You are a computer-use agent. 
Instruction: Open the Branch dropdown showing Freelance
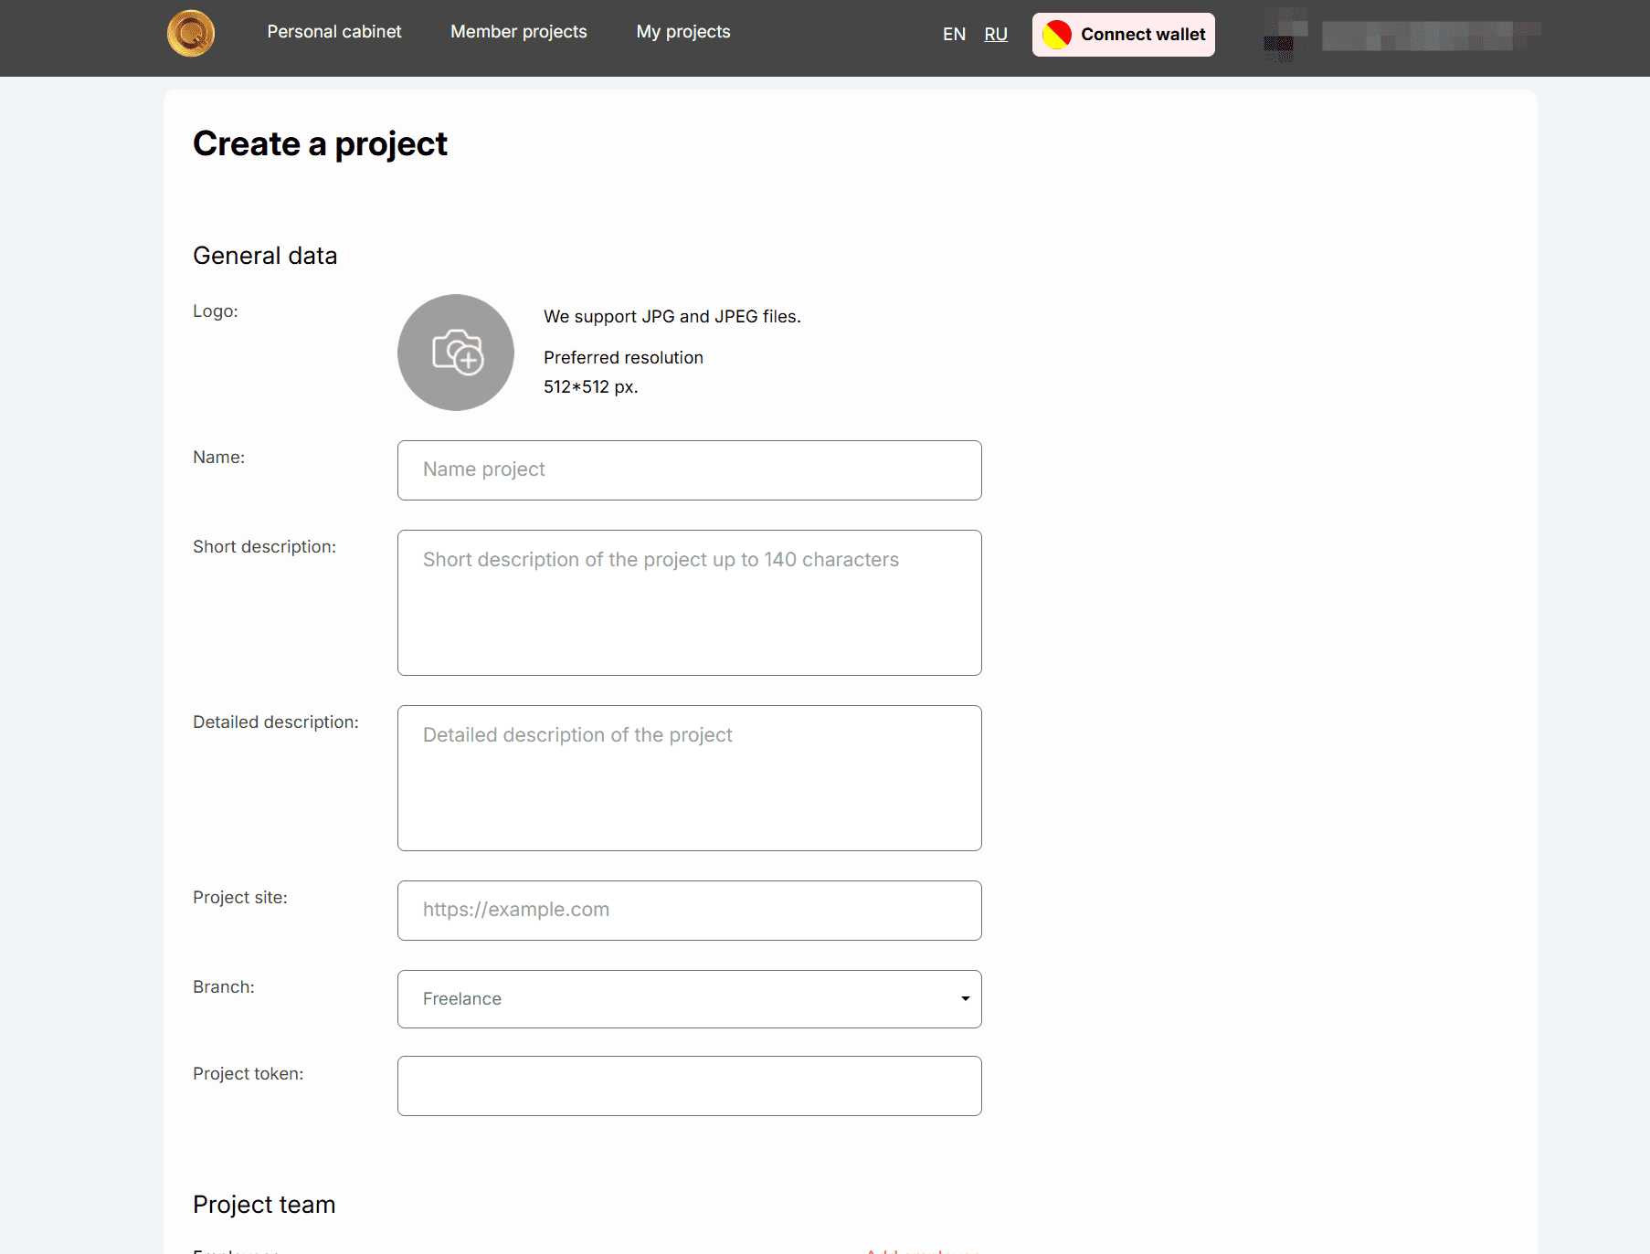[689, 999]
